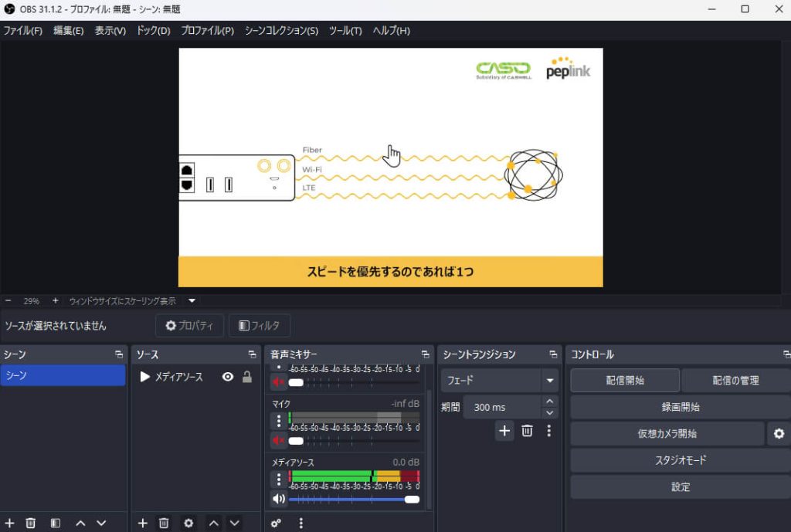Open the ツール(T) menu
Viewport: 791px width, 532px height.
click(345, 31)
